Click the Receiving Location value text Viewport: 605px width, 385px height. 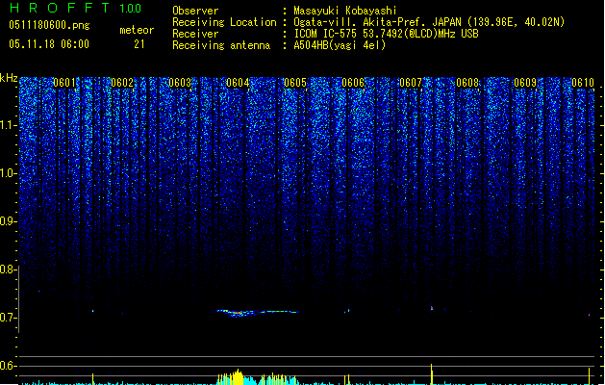pos(429,22)
